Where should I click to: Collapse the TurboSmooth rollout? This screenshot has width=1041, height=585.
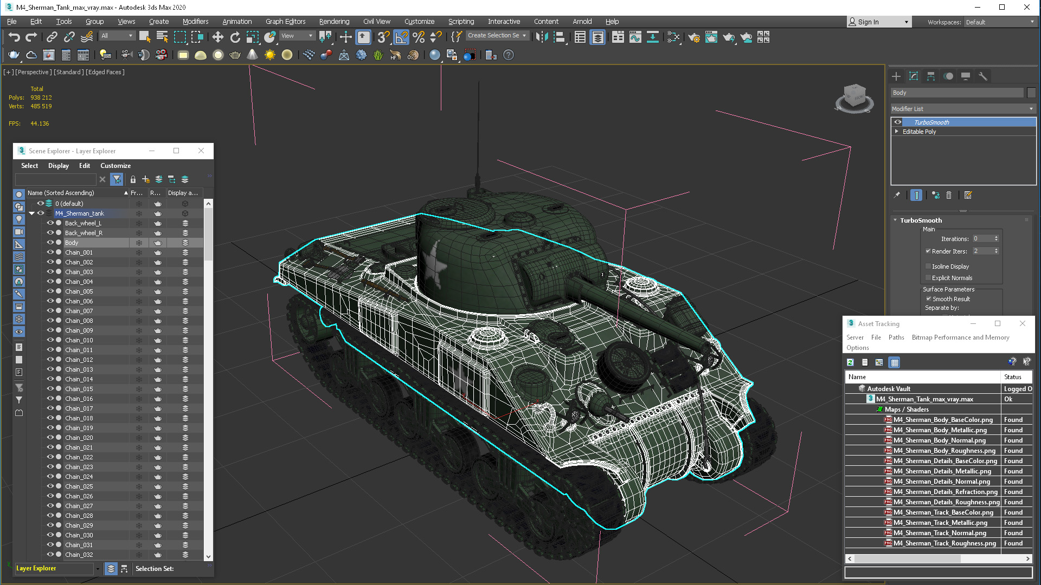click(895, 220)
